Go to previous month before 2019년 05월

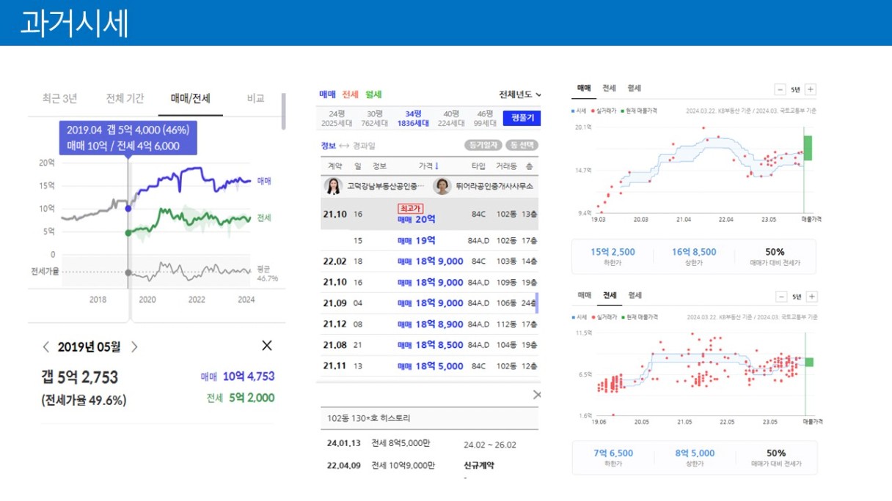point(46,346)
